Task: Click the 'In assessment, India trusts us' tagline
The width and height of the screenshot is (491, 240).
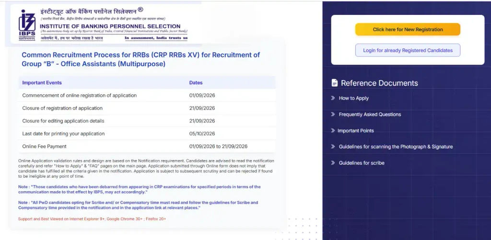Action: point(156,38)
